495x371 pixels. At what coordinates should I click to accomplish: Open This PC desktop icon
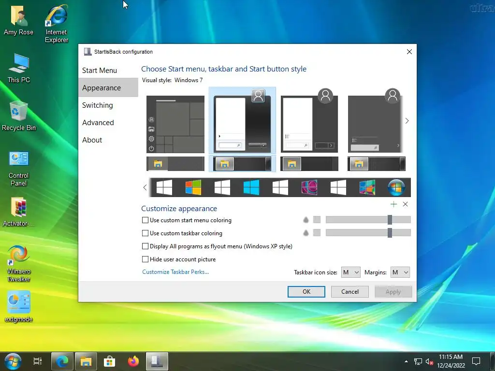tap(19, 68)
